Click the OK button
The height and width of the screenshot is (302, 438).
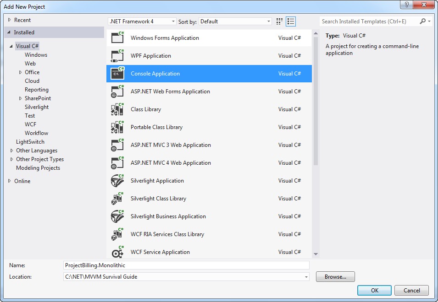pos(374,290)
